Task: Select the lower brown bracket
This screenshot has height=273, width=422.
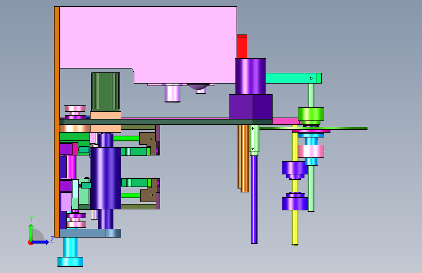Action: (x=148, y=190)
